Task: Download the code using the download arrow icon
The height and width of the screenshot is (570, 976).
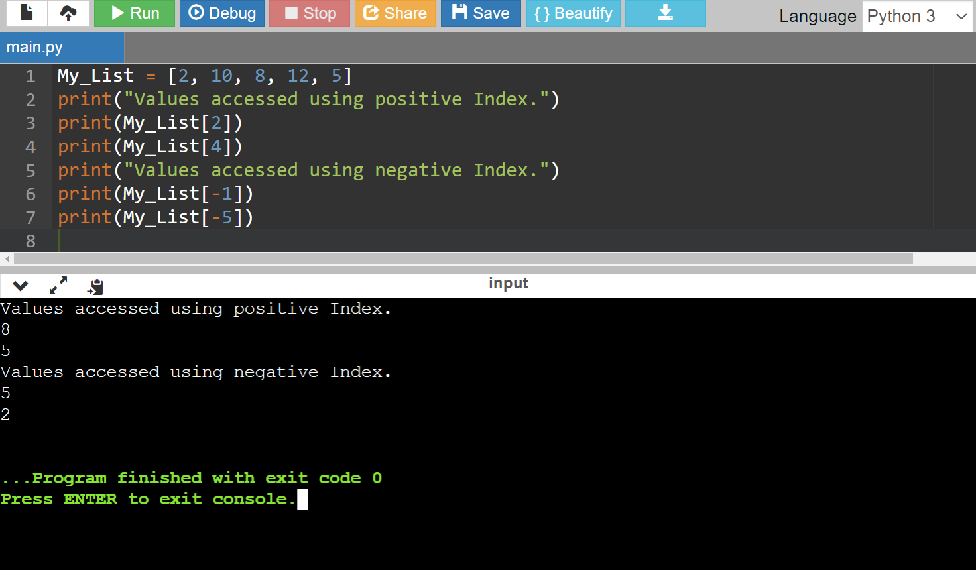Action: (x=665, y=13)
